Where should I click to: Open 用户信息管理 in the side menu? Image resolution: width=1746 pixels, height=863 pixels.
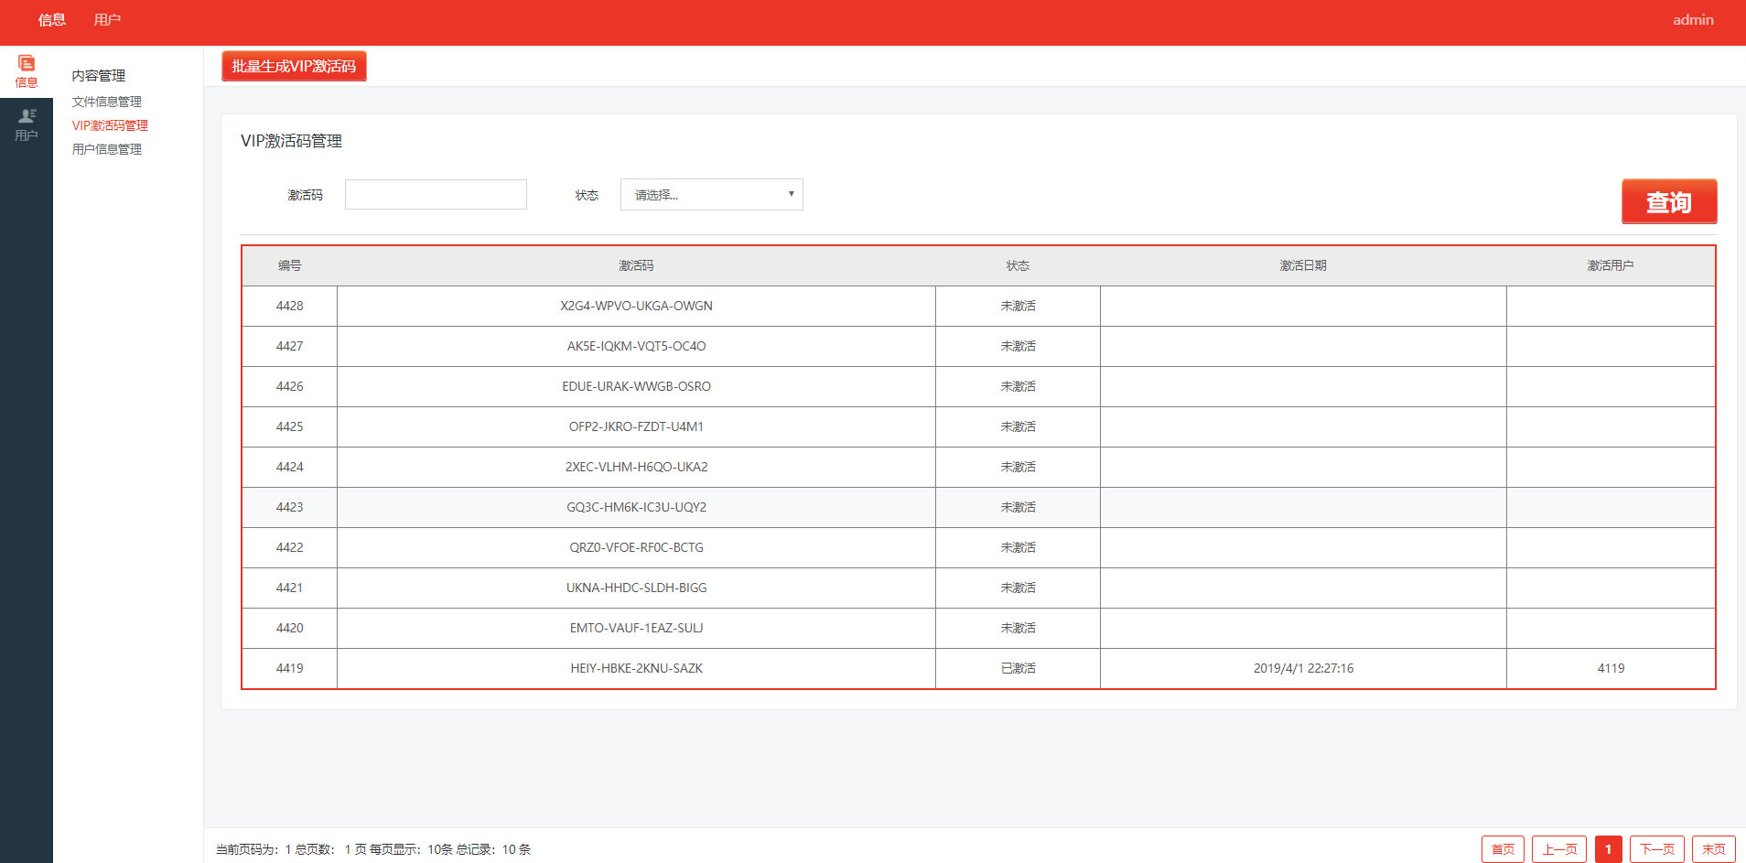pos(107,149)
